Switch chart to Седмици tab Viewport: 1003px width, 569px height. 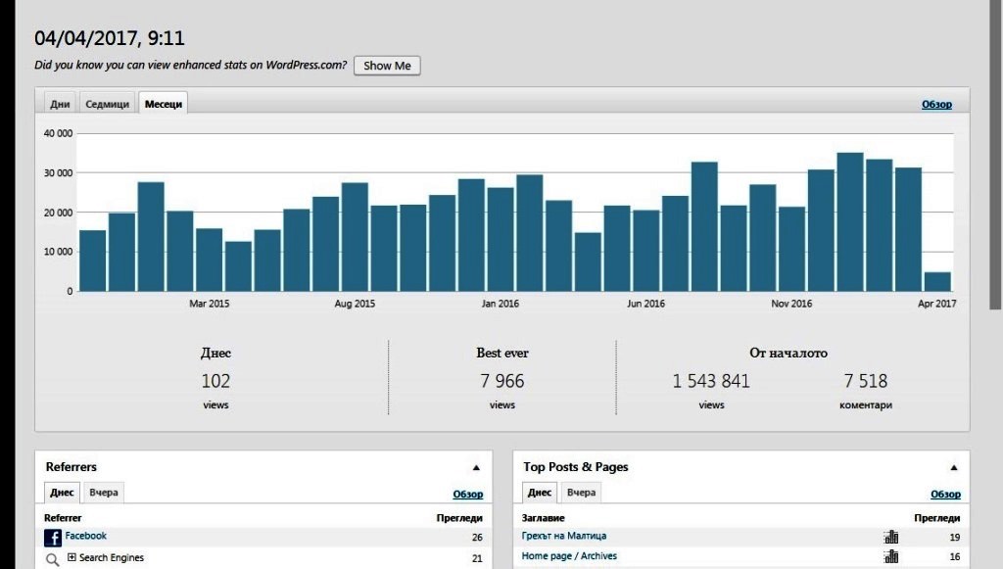click(x=108, y=104)
